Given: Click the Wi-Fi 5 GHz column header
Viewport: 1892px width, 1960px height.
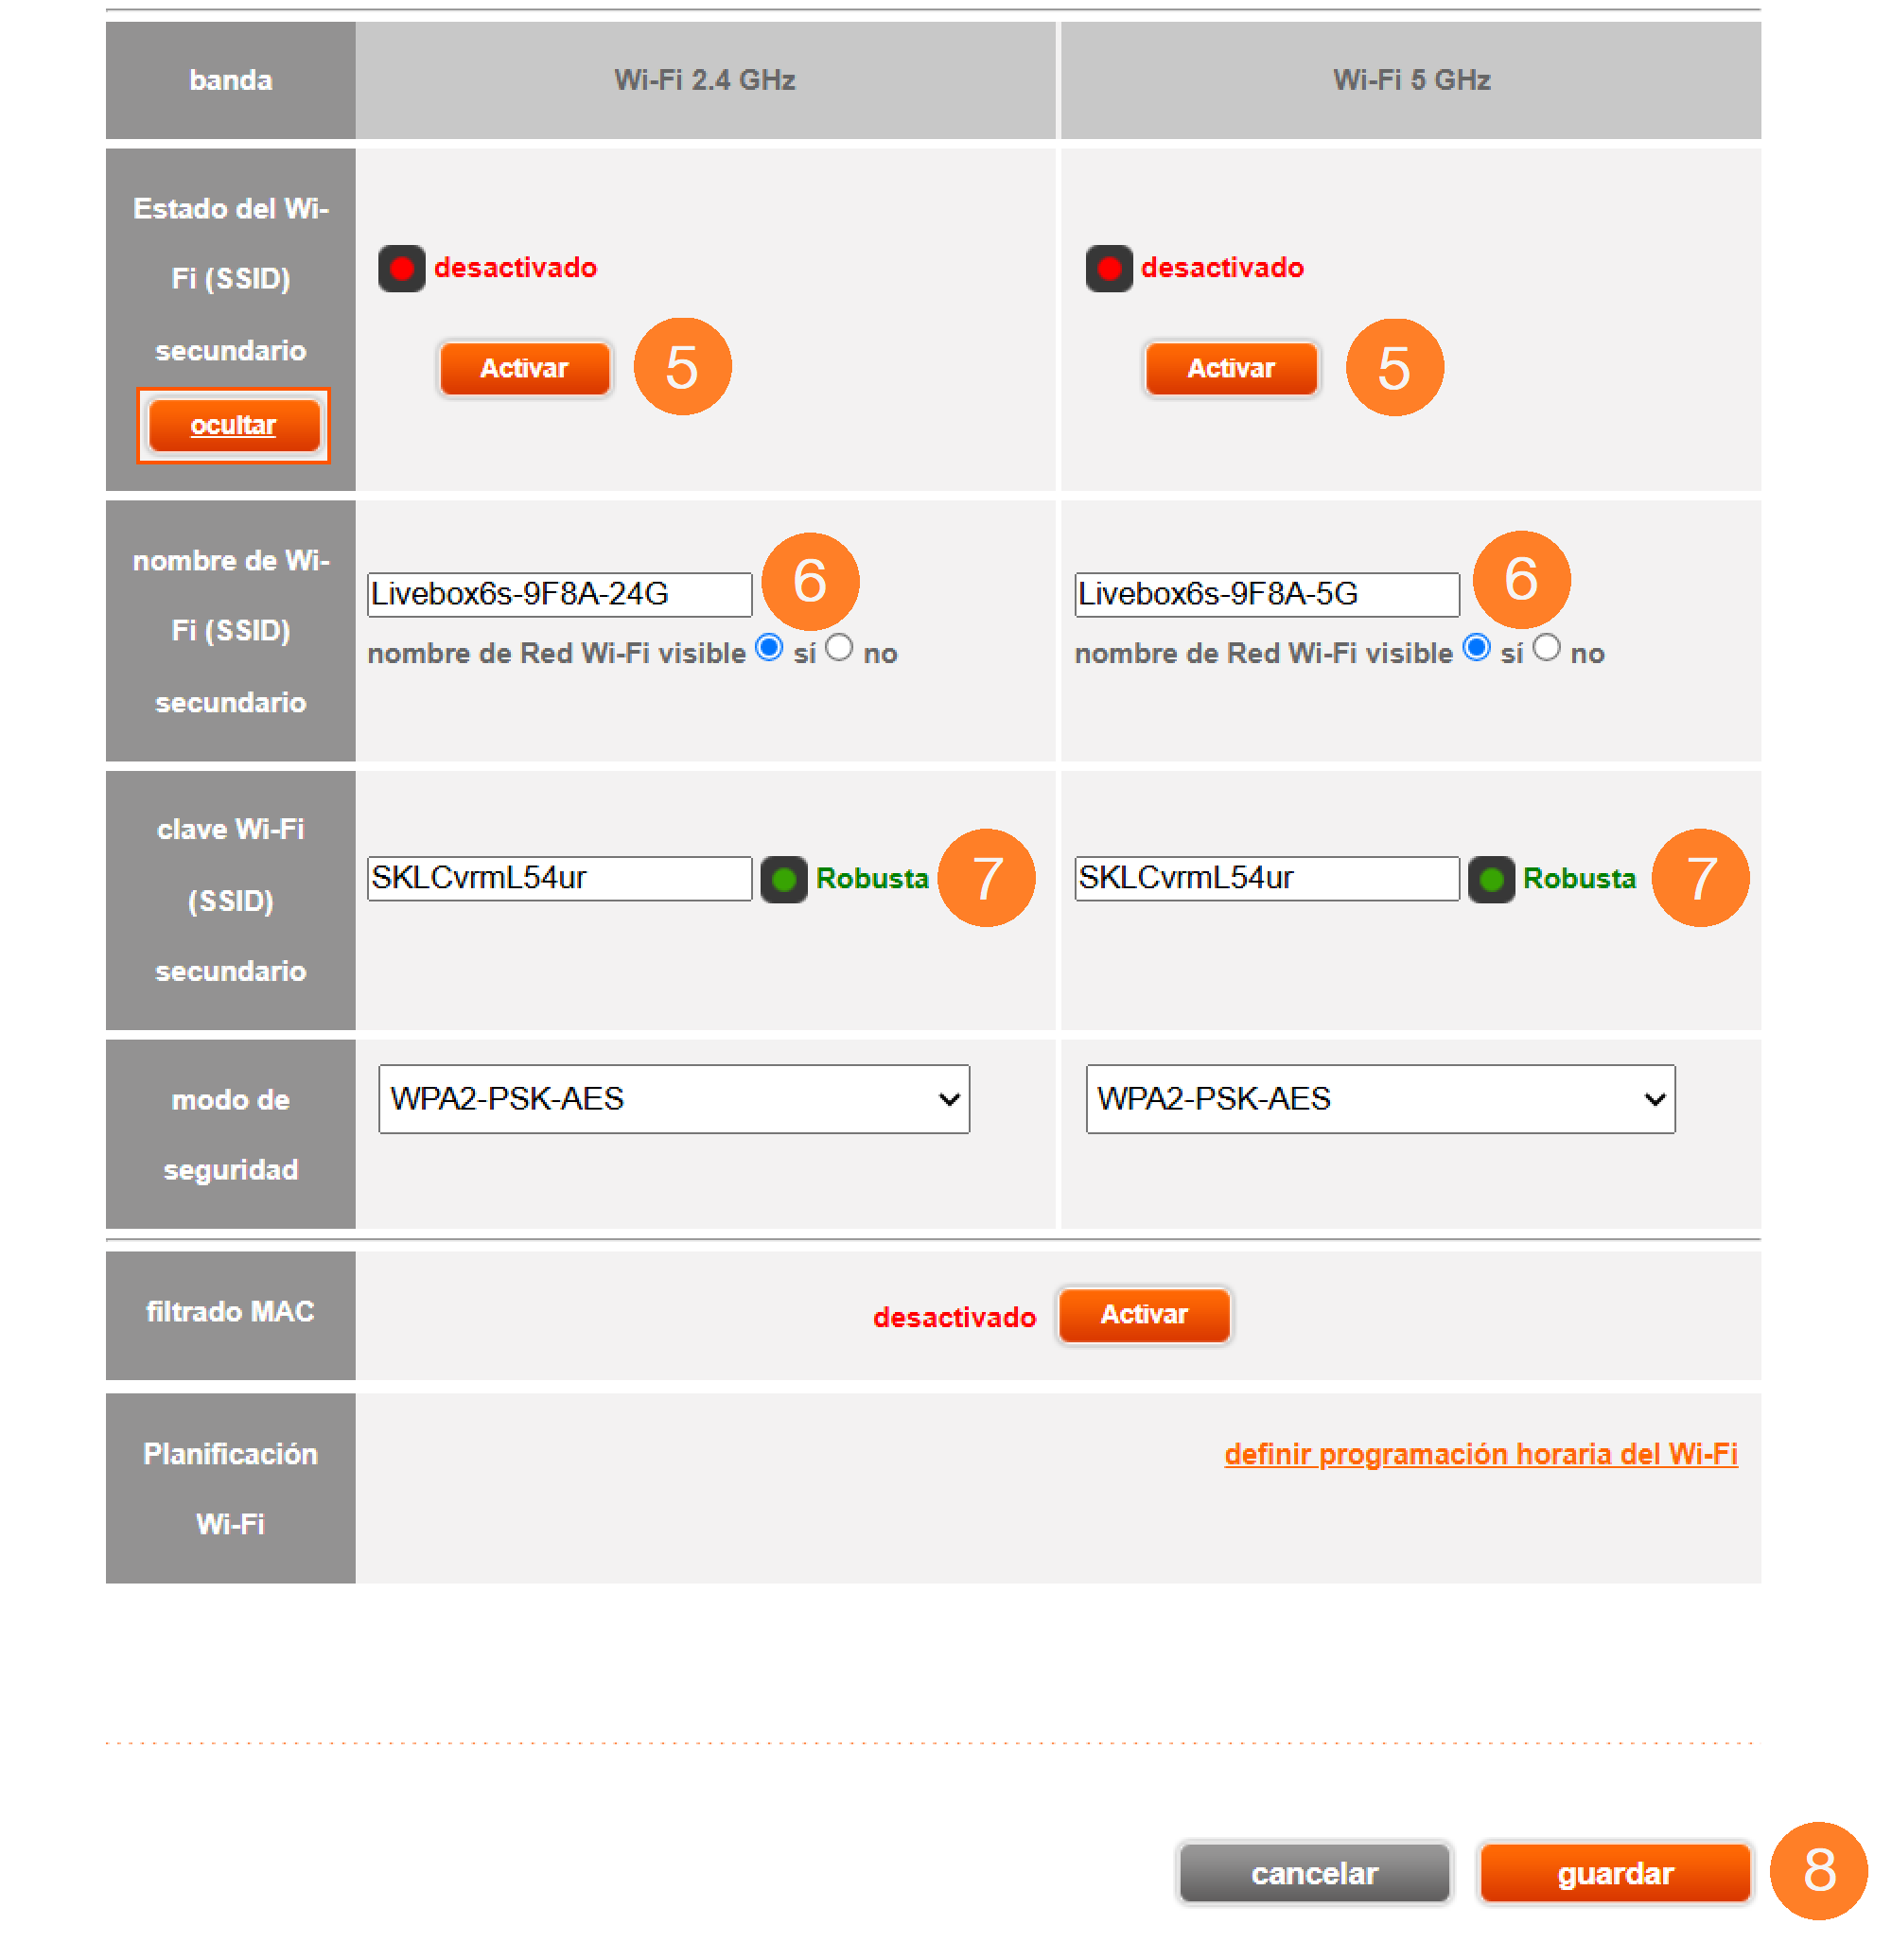Looking at the screenshot, I should pos(1410,80).
